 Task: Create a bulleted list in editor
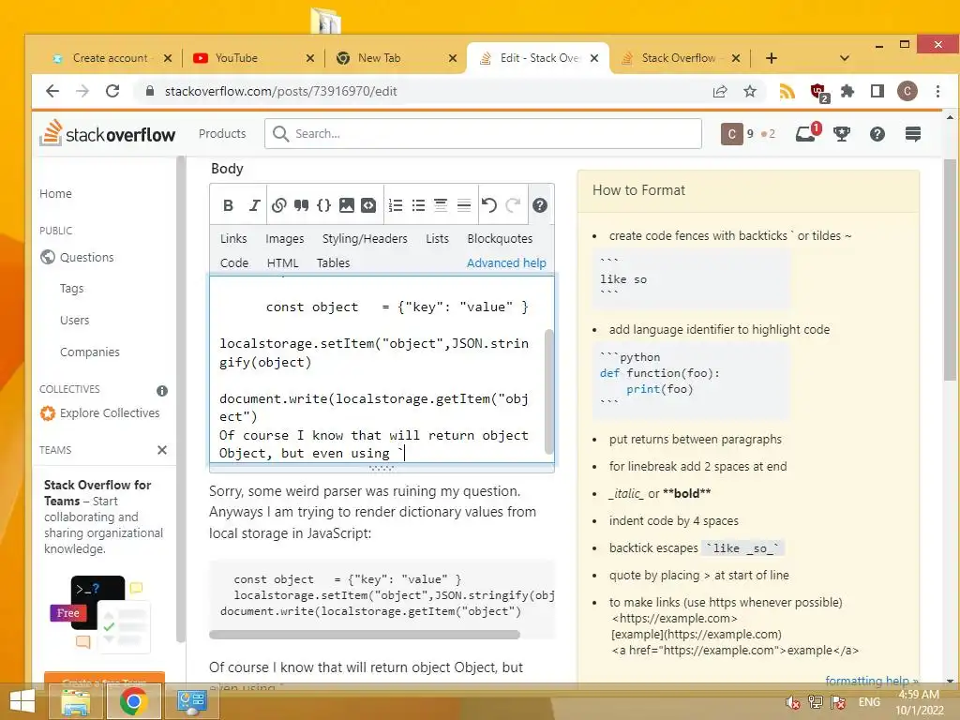[418, 205]
